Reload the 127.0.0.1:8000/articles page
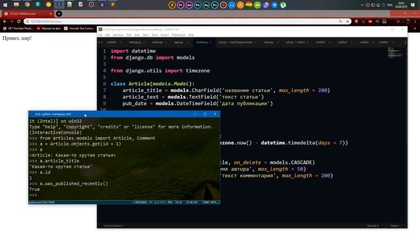Image resolution: width=420 pixels, height=236 pixels. pos(19,22)
